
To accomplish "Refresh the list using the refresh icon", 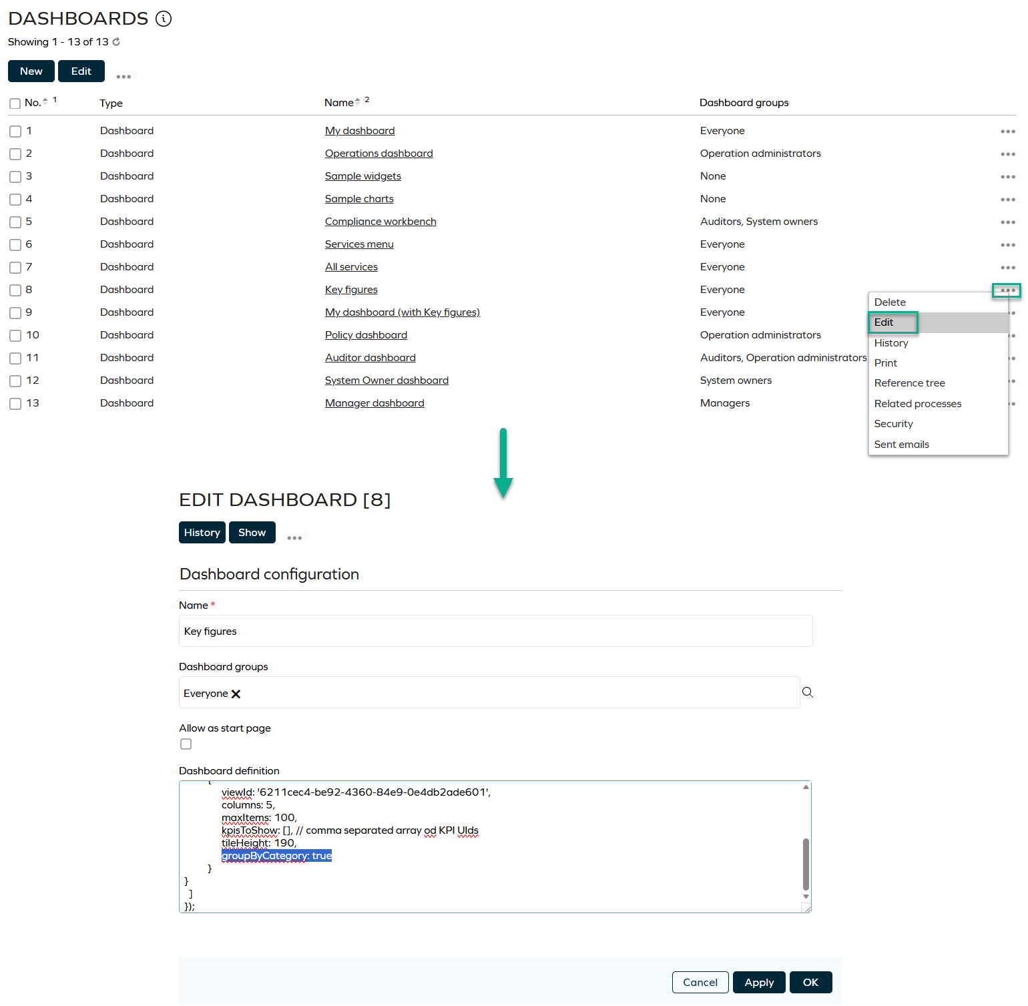I will (x=116, y=41).
